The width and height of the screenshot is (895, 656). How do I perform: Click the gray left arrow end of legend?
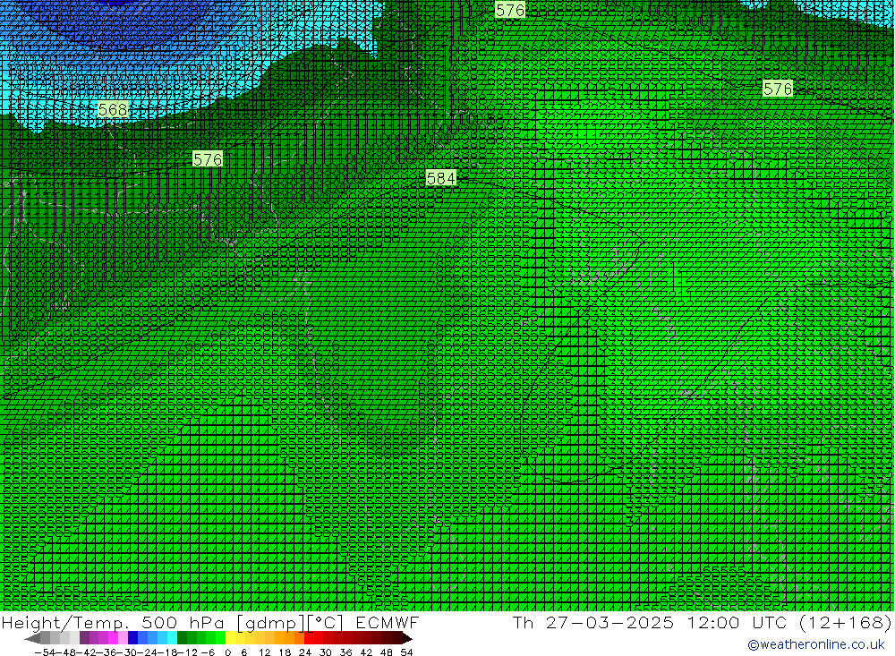(32, 638)
